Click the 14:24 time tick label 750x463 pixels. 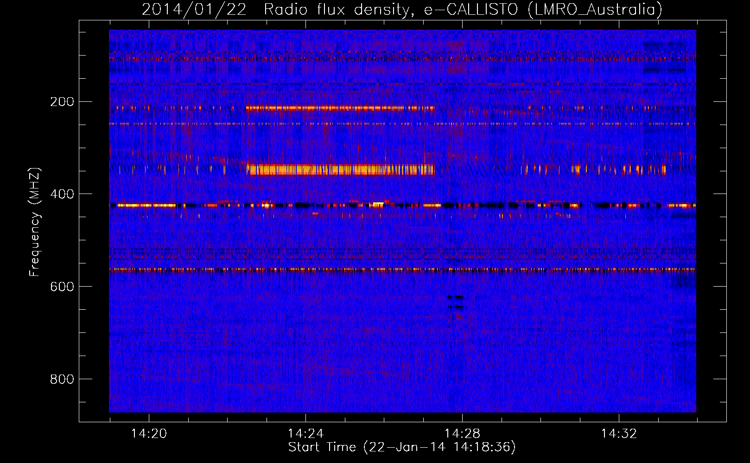pyautogui.click(x=306, y=434)
